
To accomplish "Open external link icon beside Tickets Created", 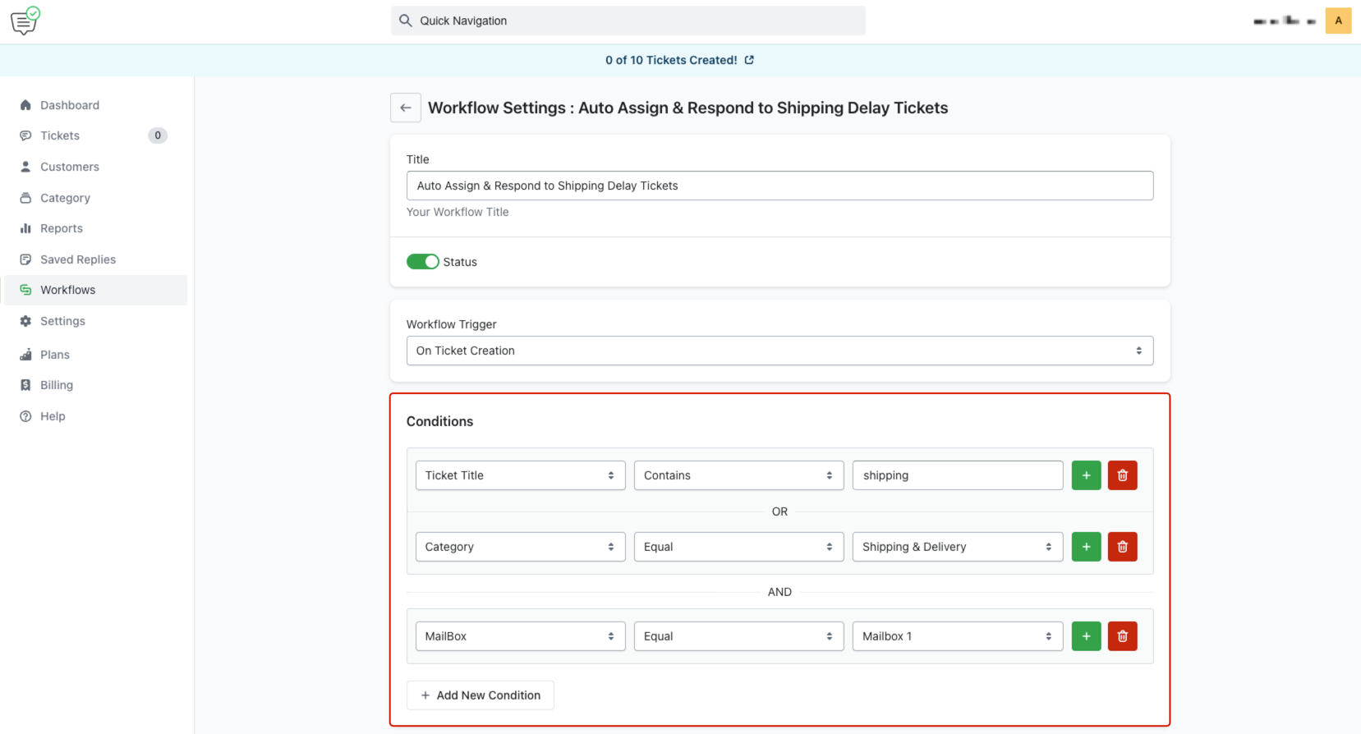I will tap(749, 60).
